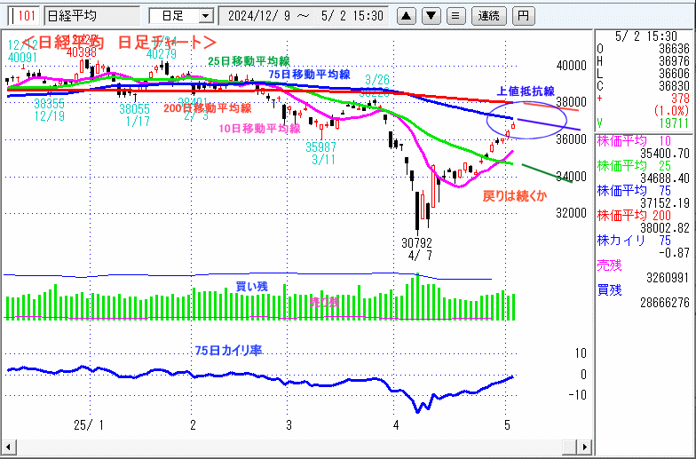This screenshot has width=696, height=459.
Task: Click the 10日移動平均線 label
Action: click(x=259, y=129)
